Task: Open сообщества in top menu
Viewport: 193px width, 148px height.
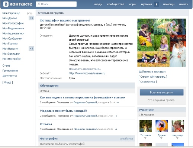Action: click(x=116, y=4)
